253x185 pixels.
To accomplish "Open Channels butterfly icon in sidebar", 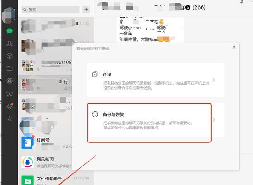I will click(10, 93).
